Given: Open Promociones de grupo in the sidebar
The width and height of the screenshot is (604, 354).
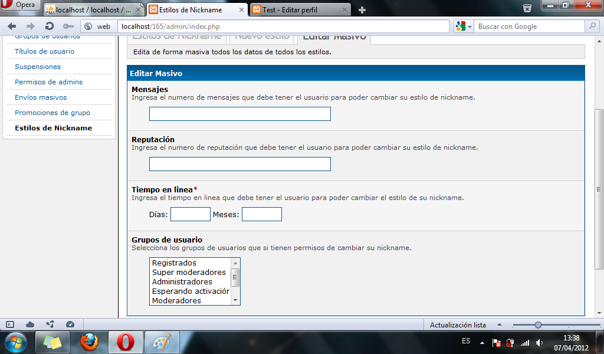Looking at the screenshot, I should (x=52, y=113).
